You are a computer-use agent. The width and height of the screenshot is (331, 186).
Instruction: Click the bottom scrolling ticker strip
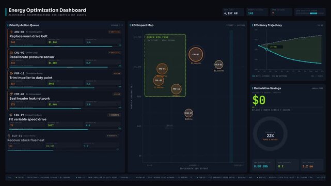tap(165, 178)
